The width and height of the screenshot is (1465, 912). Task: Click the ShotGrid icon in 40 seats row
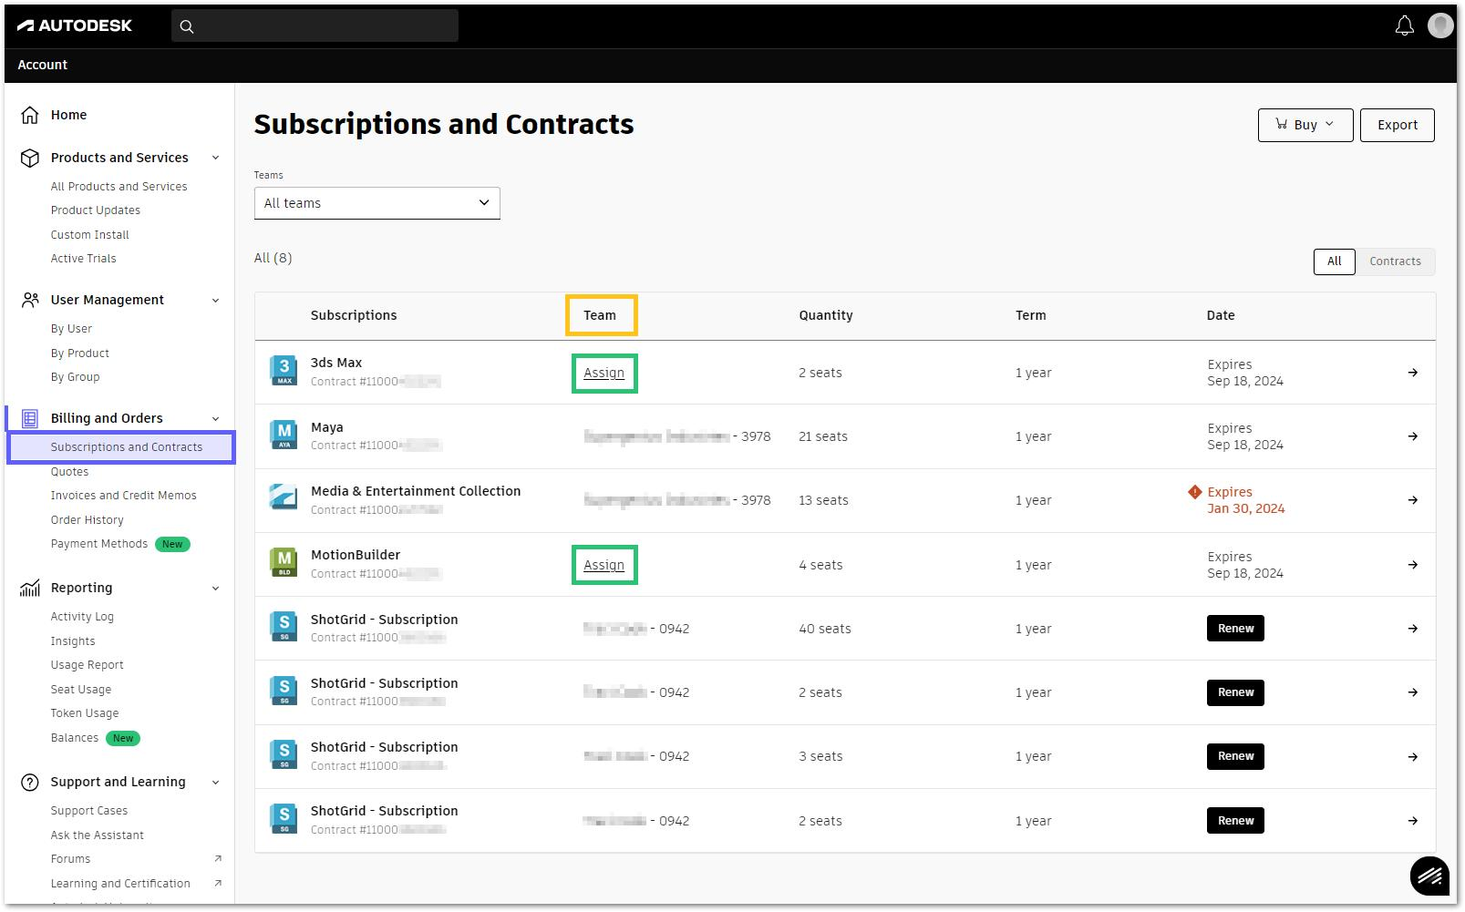[284, 627]
